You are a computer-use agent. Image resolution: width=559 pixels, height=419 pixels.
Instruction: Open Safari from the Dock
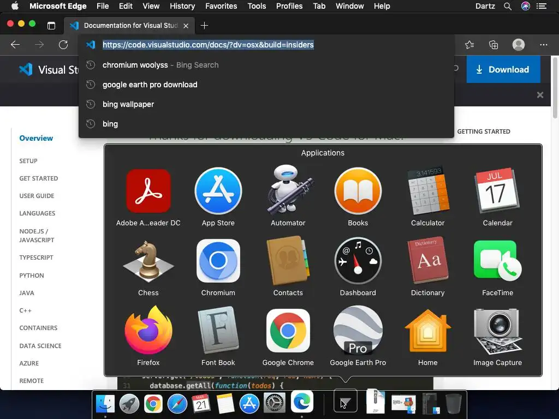pos(177,403)
